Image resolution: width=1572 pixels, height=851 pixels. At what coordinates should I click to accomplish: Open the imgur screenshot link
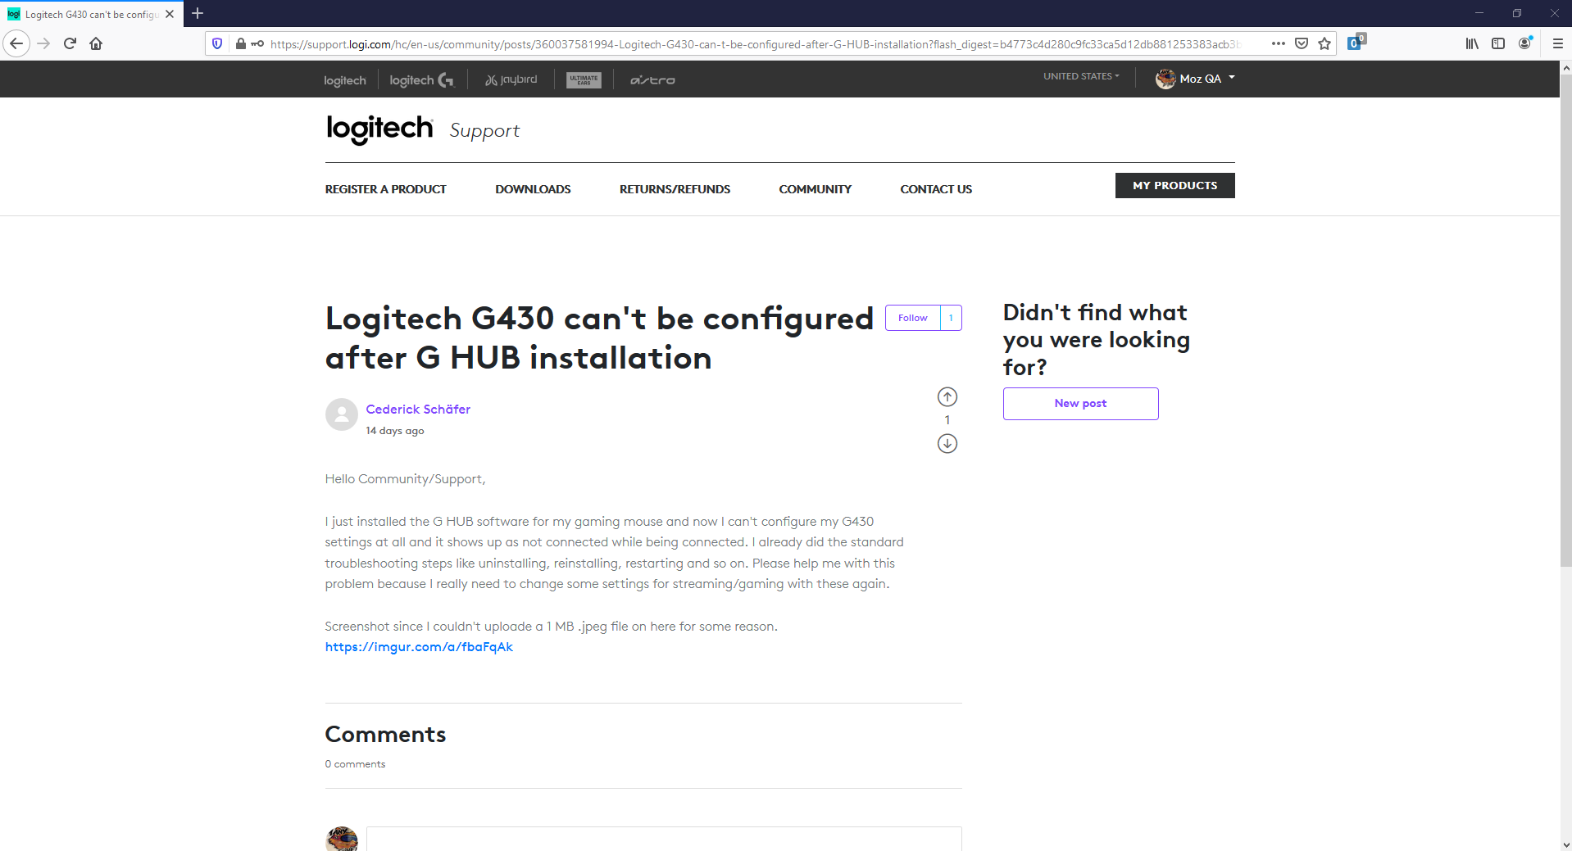click(419, 646)
